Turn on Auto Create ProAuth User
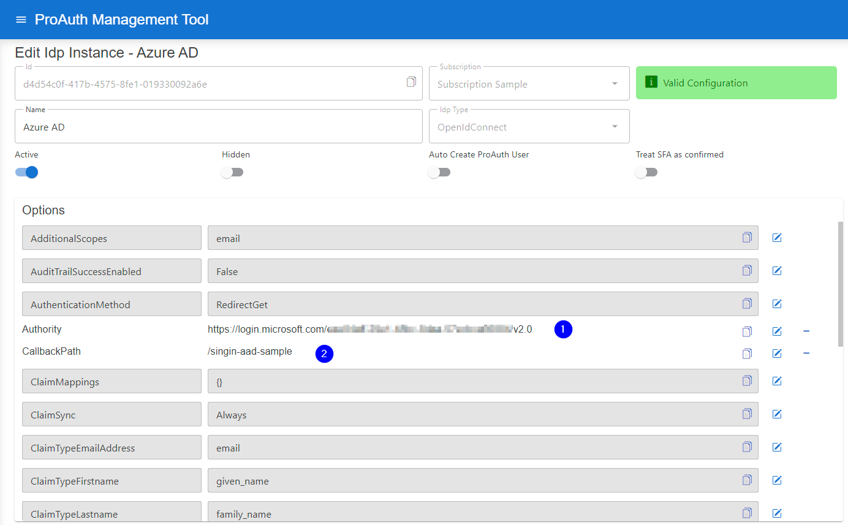 click(439, 172)
